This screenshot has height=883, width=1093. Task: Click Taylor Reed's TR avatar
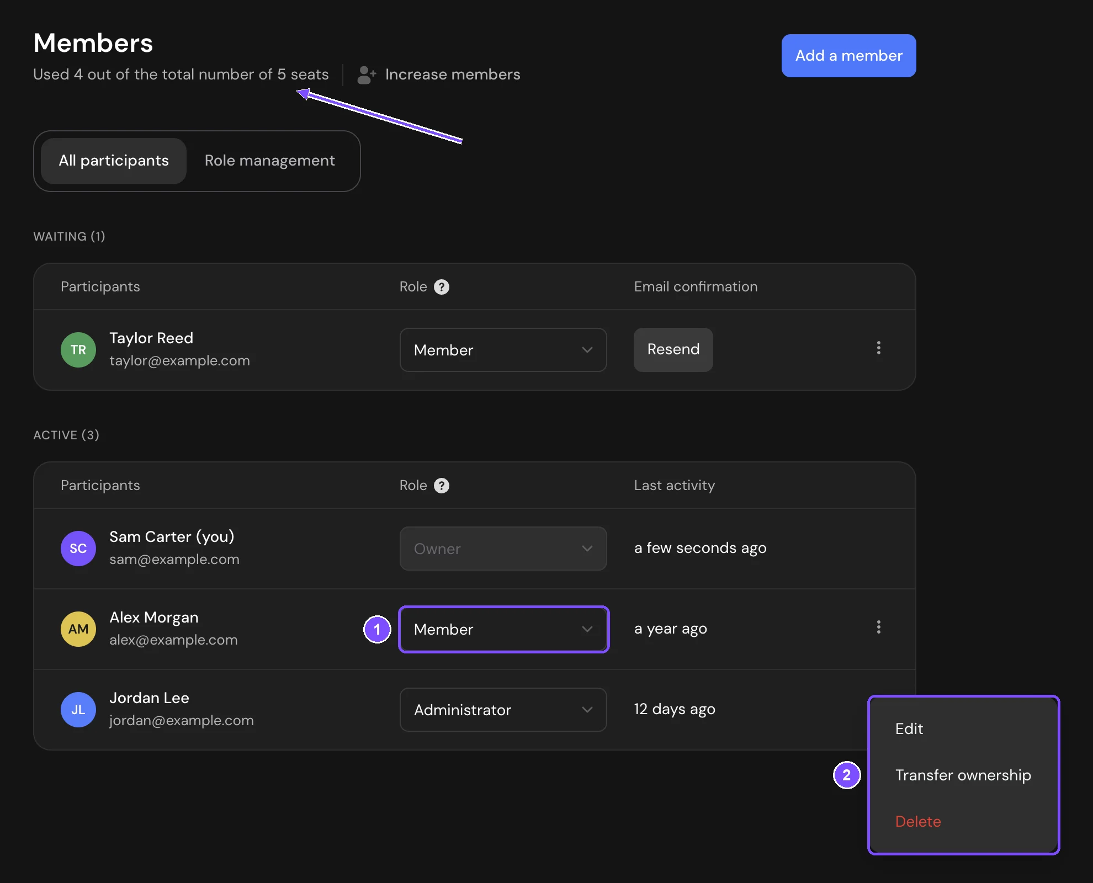tap(78, 350)
